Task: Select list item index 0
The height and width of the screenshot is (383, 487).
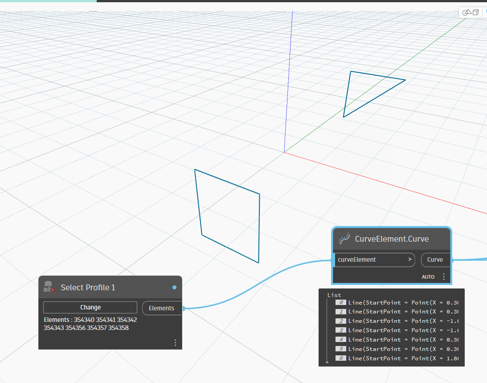Action: click(341, 302)
